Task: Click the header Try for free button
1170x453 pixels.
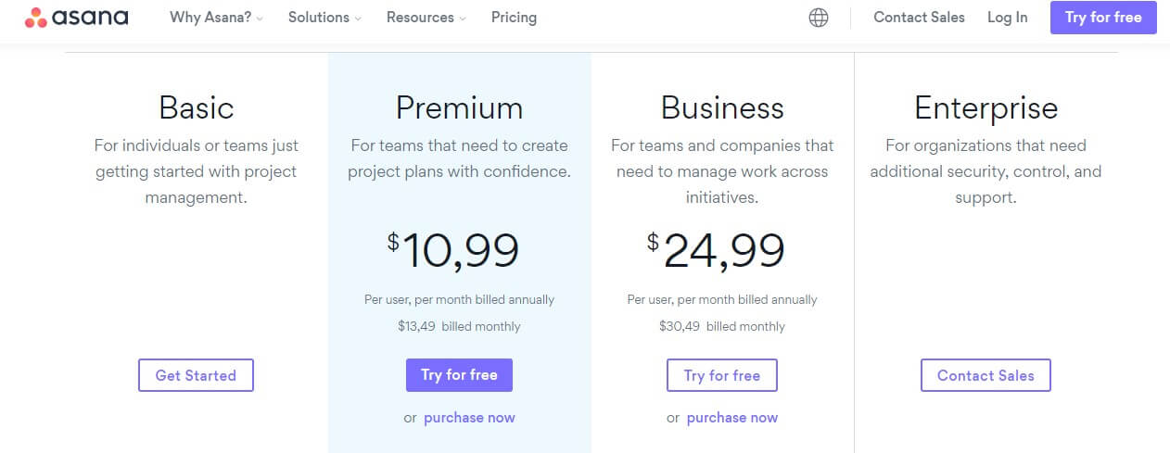Action: (x=1103, y=18)
